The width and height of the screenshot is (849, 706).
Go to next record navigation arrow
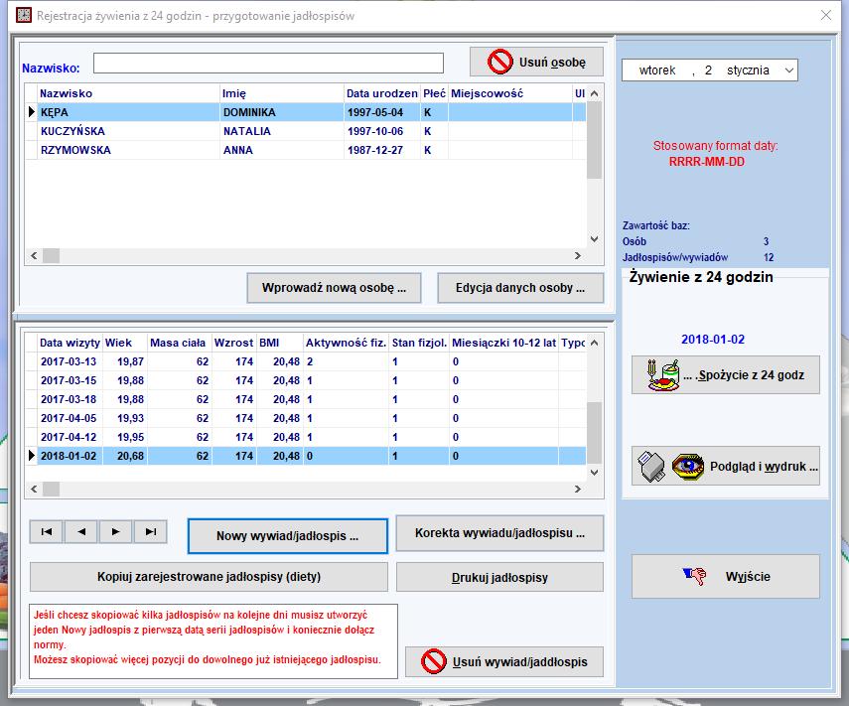[115, 531]
